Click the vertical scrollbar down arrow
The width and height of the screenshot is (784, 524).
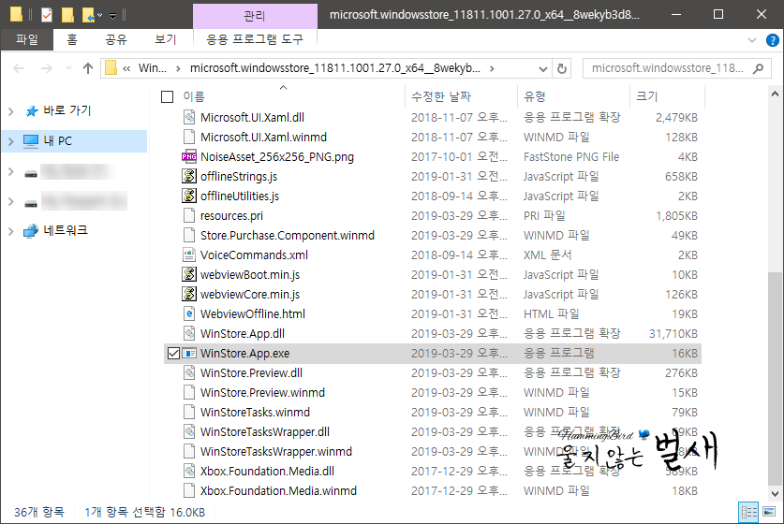pyautogui.click(x=775, y=493)
